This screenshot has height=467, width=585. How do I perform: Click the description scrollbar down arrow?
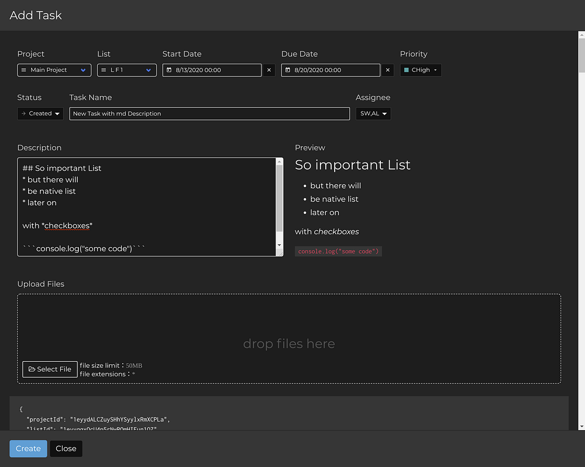click(x=279, y=245)
